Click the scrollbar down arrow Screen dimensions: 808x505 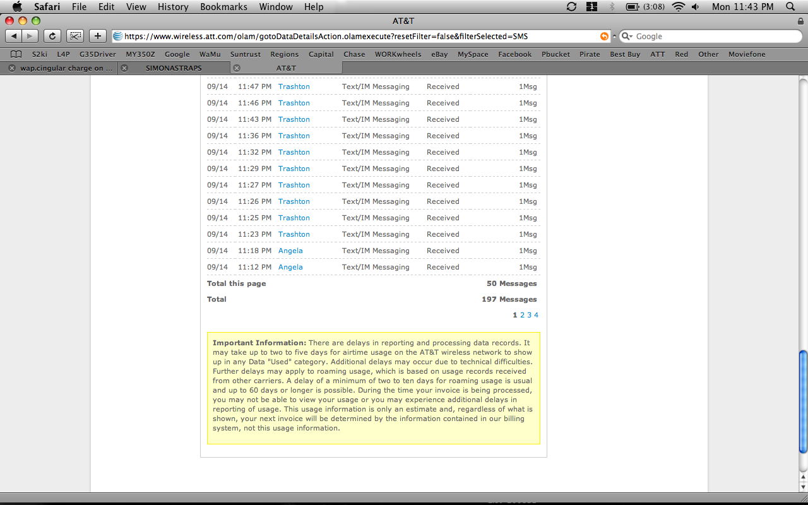point(803,487)
